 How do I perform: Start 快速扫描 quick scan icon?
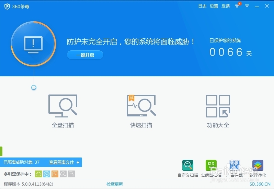141,105
